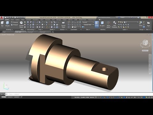Click the Help question mark icon
The height and width of the screenshot is (115, 153).
[x=138, y=17]
